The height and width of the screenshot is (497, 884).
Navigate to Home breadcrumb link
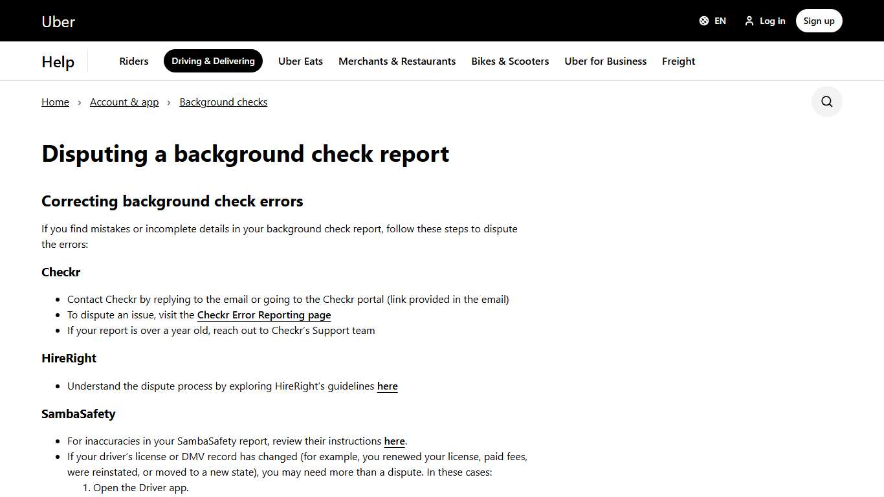(x=55, y=102)
